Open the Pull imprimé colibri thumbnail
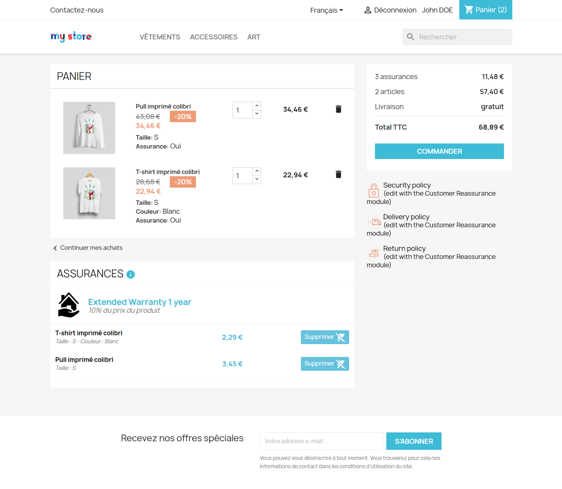Viewport: 562px width, 489px height. click(89, 128)
